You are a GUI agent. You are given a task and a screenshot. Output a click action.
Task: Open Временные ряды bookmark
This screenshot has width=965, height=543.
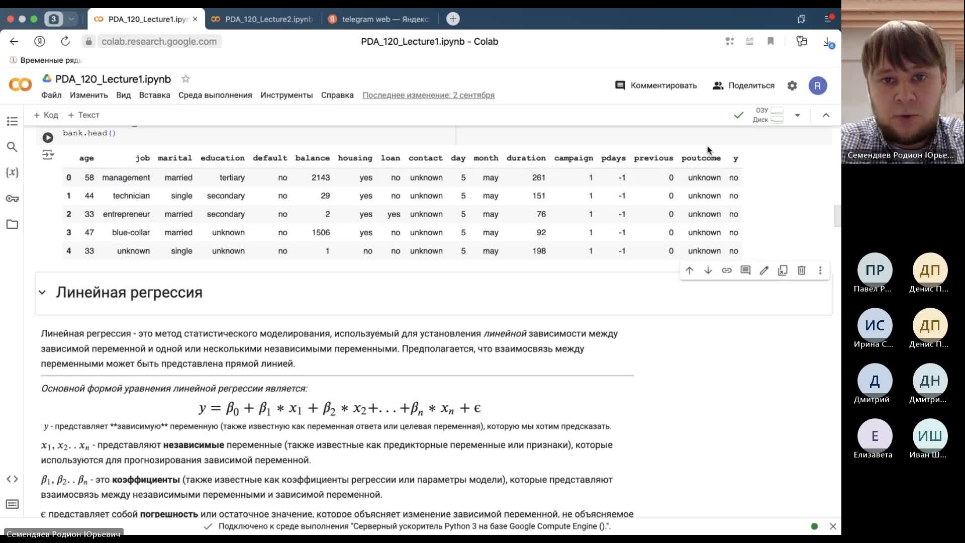click(x=46, y=60)
